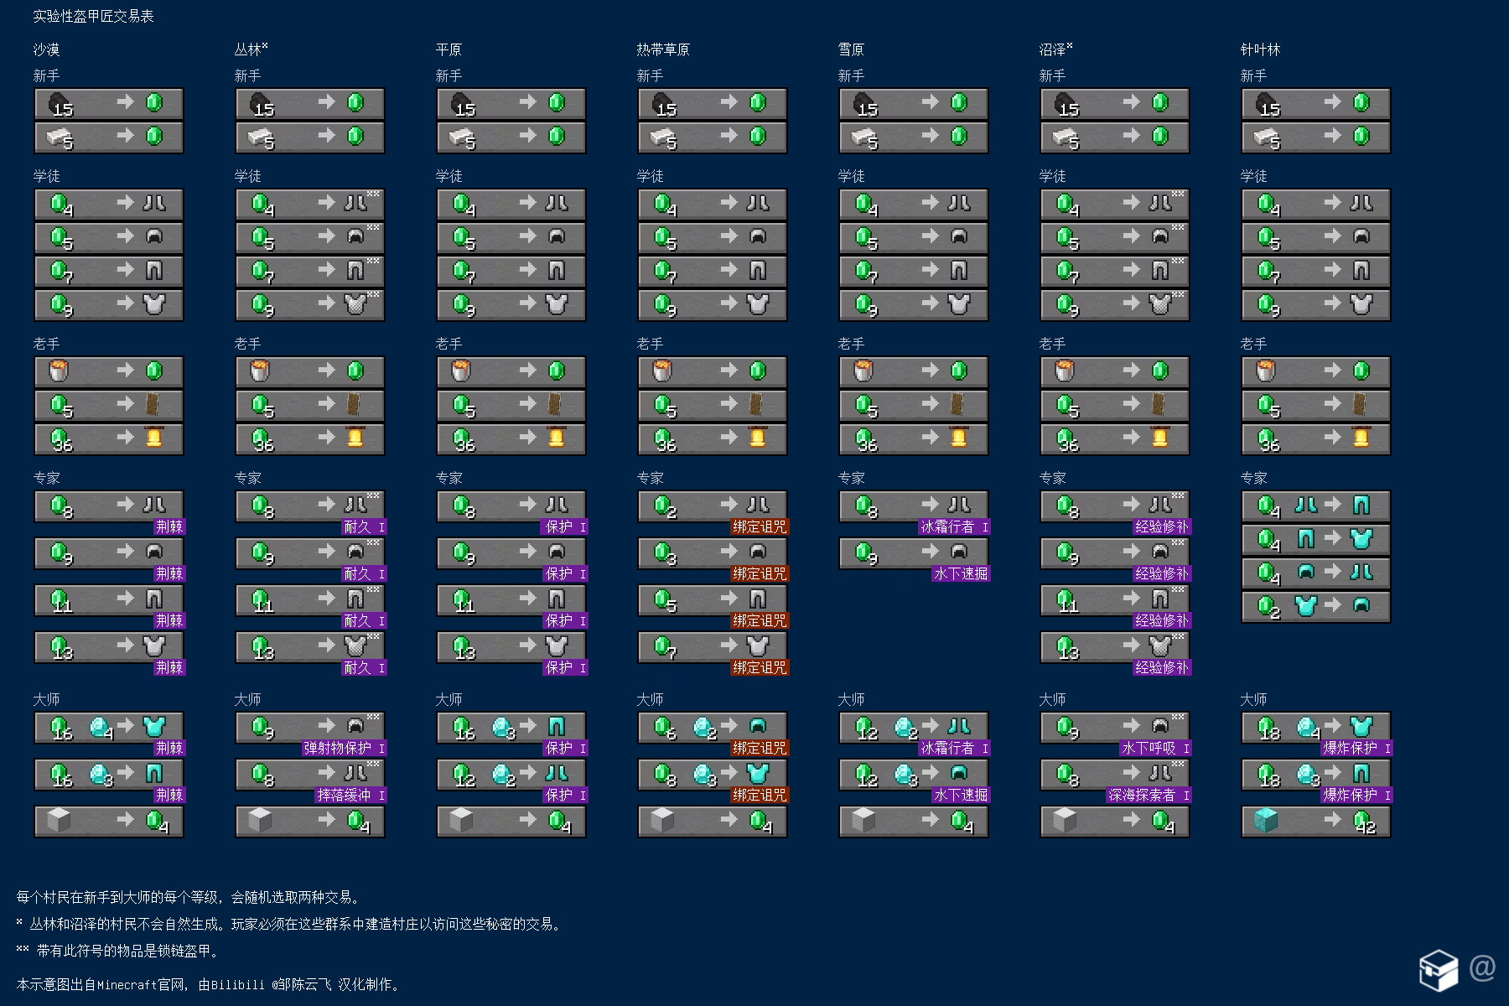Click the 针叶林 column heading

(x=1261, y=49)
